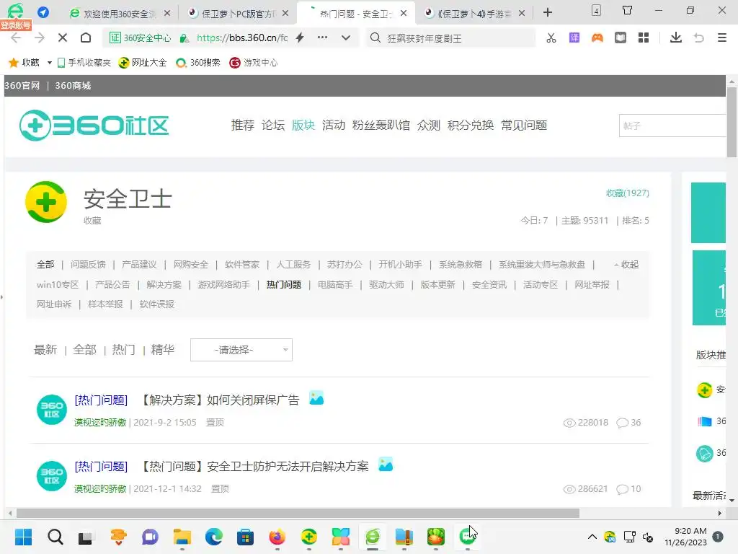This screenshot has width=738, height=554.
Task: Filter by 游戏网络助手 category
Action: 223,284
